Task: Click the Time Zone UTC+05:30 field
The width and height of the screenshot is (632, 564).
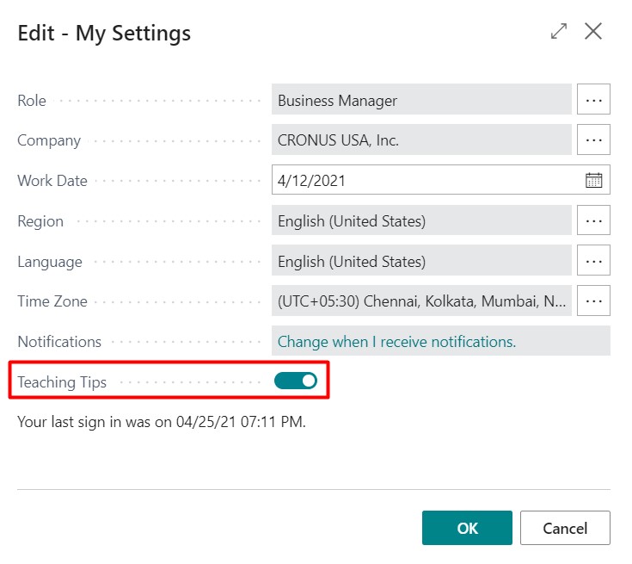Action: [x=421, y=301]
